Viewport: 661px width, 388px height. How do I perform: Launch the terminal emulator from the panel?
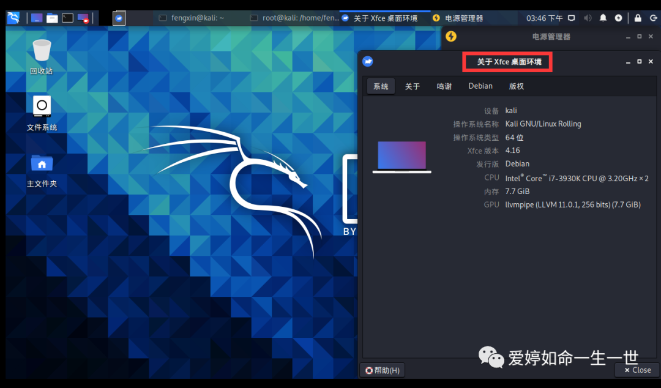tap(67, 18)
